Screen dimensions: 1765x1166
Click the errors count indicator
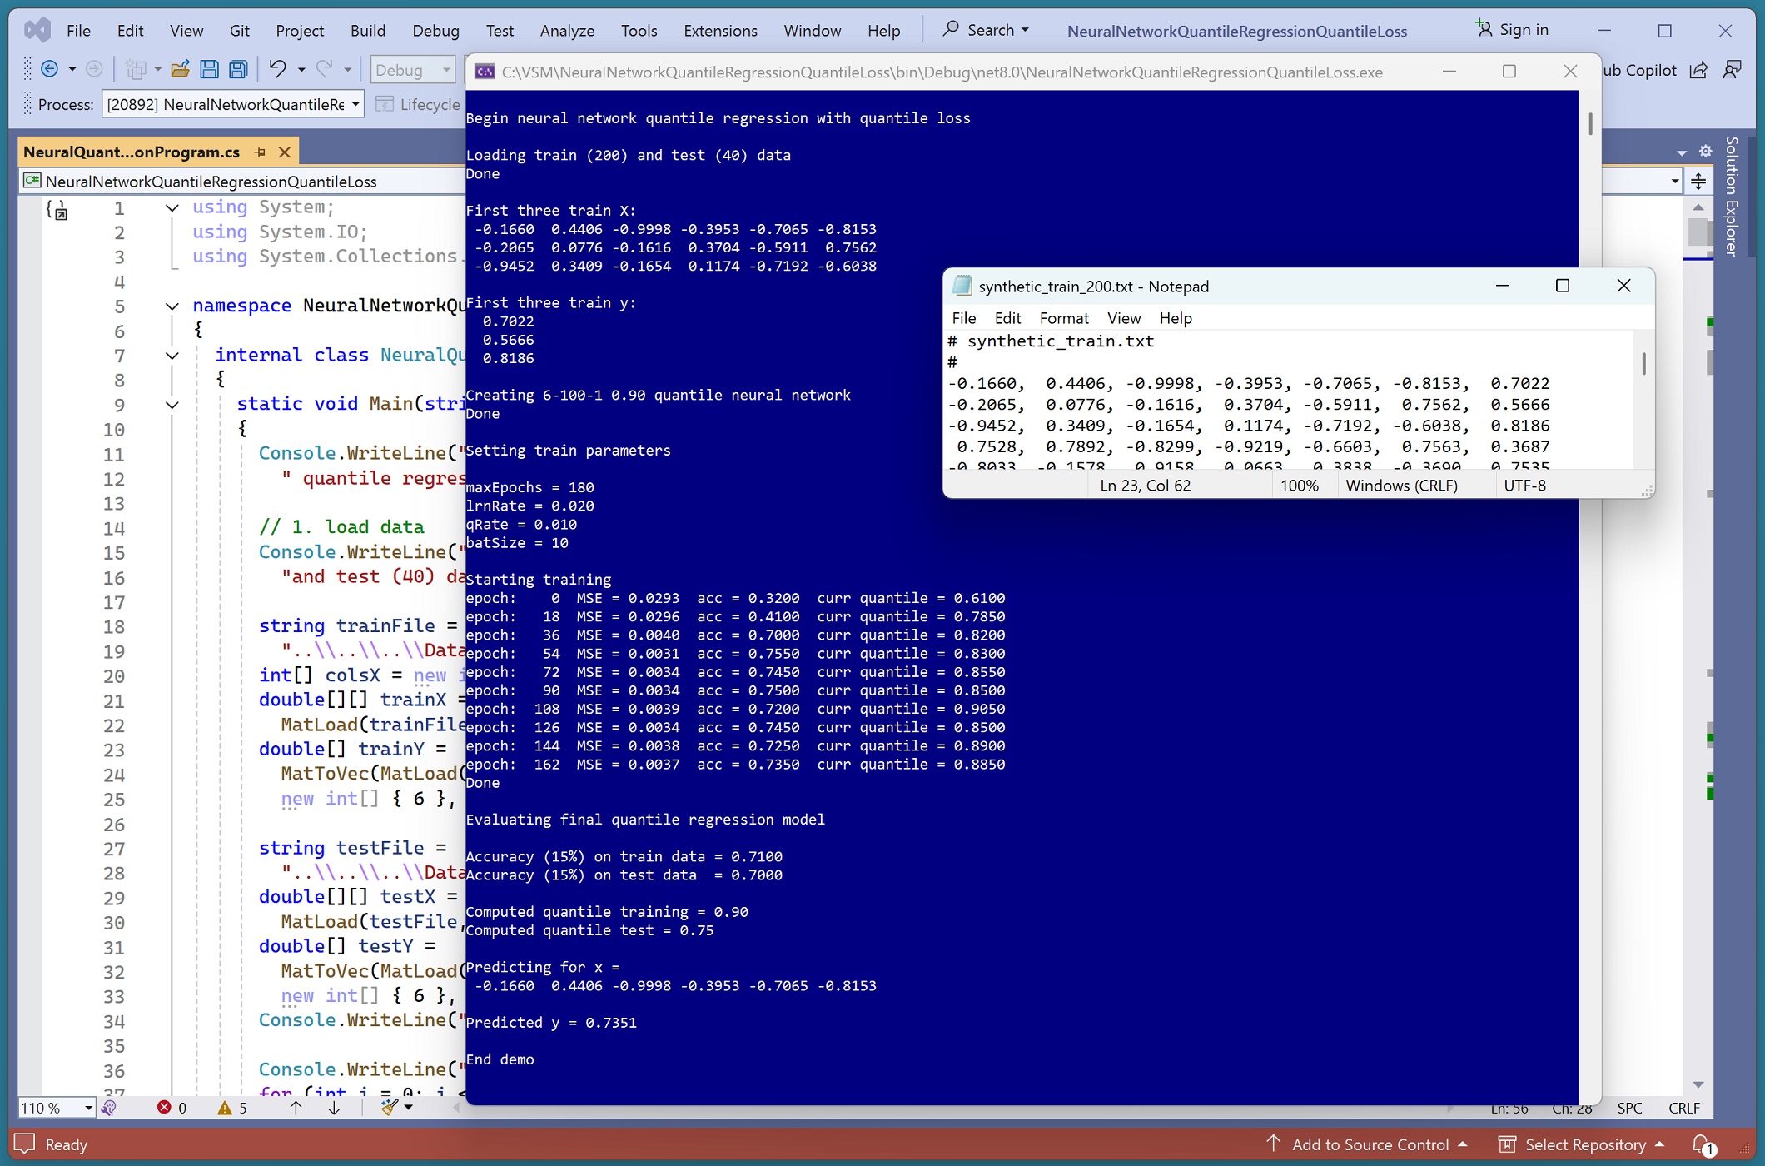[x=172, y=1108]
